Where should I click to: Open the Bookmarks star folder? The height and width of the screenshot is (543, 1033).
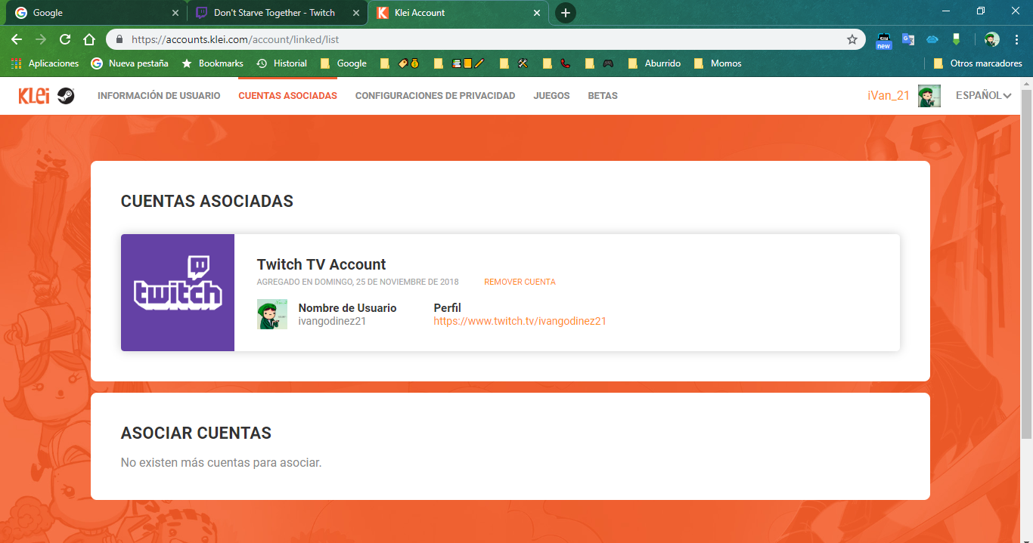pos(212,63)
